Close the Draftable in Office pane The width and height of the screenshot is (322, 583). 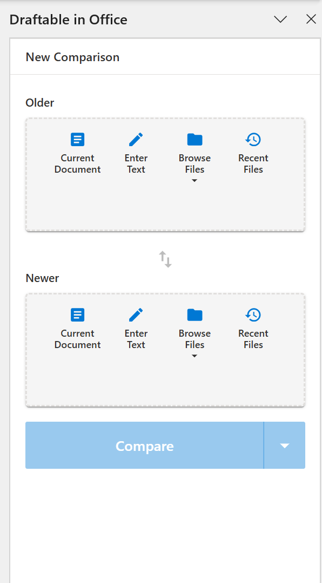click(x=311, y=19)
